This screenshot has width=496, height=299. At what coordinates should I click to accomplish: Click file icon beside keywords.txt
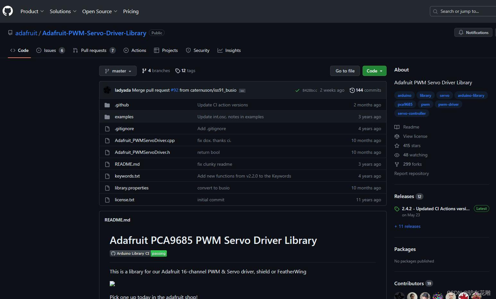(107, 176)
